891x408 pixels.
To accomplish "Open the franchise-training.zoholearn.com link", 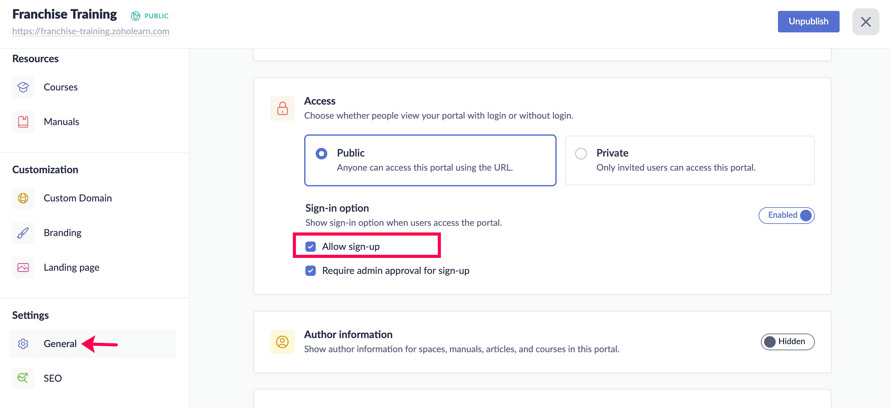I will 91,31.
